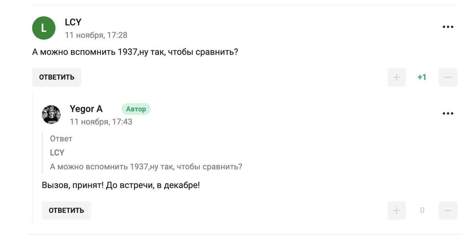Downvote the comment by LCY
Viewport: 472px width, 235px height.
point(448,77)
